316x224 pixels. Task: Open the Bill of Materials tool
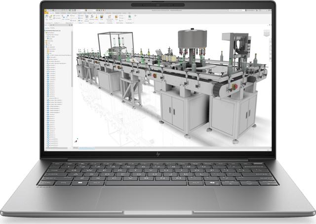pyautogui.click(x=87, y=18)
